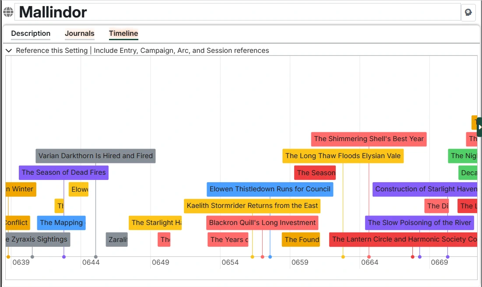Click 'Elowen Thistledown Runs for Council' bar
Image resolution: width=482 pixels, height=287 pixels.
click(269, 189)
